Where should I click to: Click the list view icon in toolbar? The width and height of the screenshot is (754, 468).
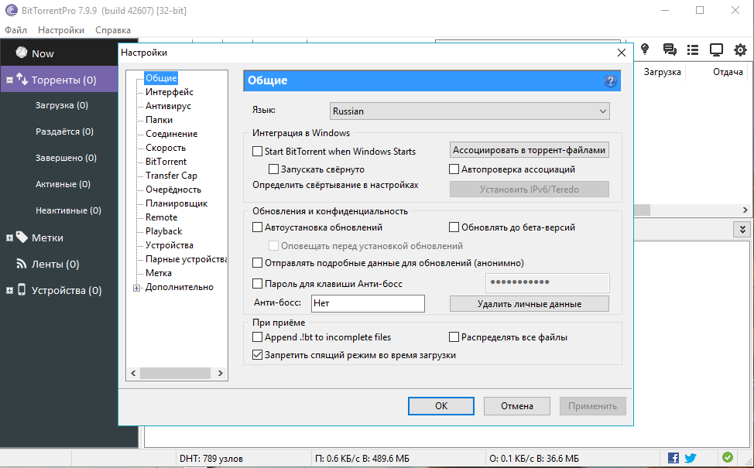coord(693,50)
